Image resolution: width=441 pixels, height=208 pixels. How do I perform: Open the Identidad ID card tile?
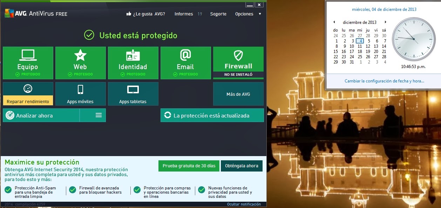[133, 63]
